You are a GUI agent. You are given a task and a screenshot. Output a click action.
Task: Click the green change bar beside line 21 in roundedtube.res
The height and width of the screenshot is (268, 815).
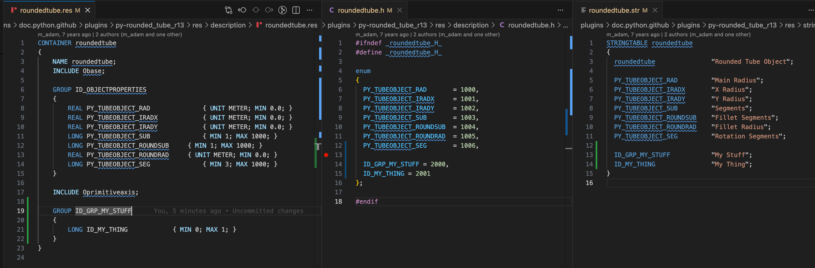pyautogui.click(x=28, y=230)
